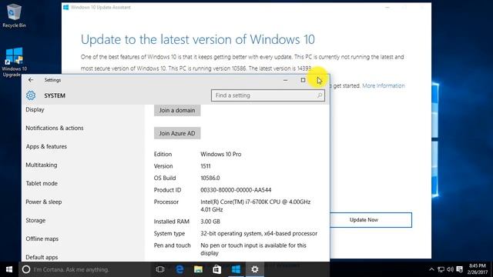Switch to Windows 10 Update Assistant taskbar icon

tap(236, 269)
